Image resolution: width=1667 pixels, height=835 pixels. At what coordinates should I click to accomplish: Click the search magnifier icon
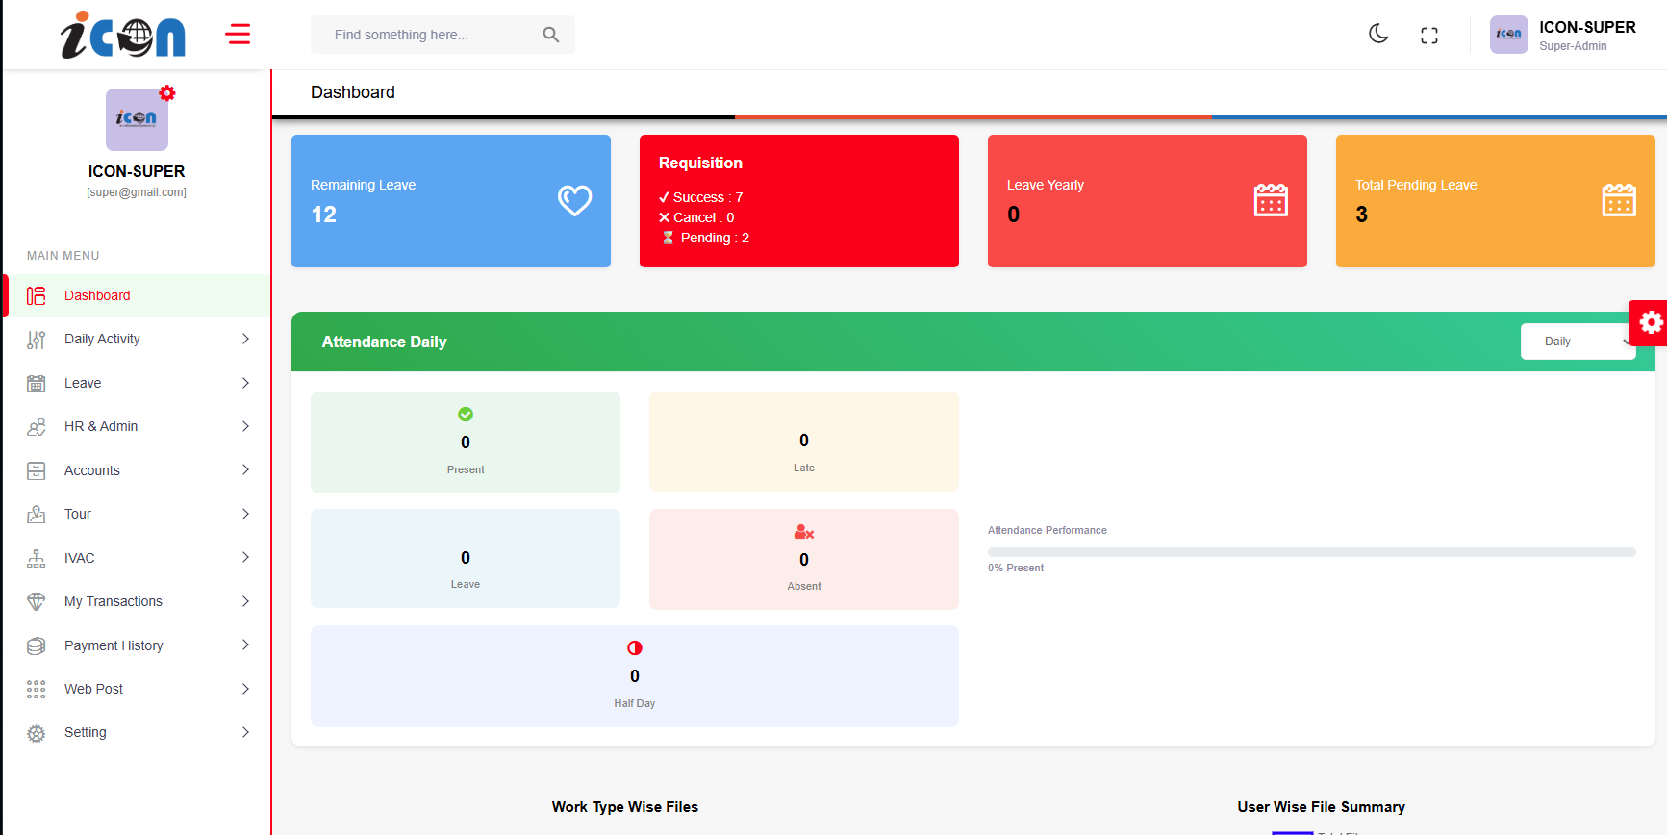(x=550, y=35)
